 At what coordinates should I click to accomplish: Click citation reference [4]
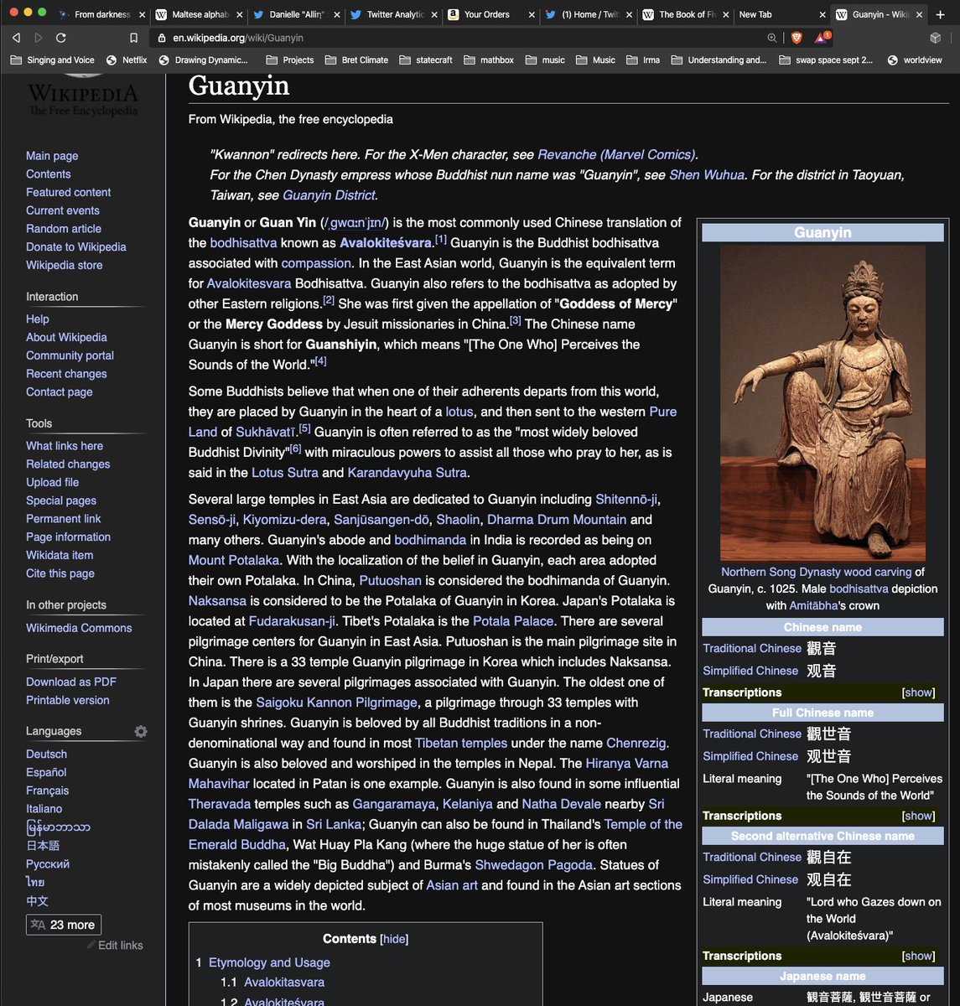pyautogui.click(x=321, y=361)
